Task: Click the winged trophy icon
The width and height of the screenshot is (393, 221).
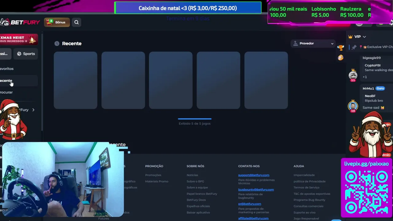Action: [340, 47]
